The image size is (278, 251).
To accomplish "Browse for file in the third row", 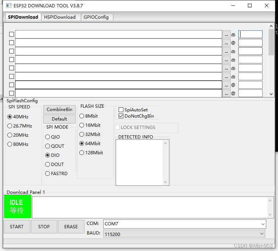I will pos(227,51).
